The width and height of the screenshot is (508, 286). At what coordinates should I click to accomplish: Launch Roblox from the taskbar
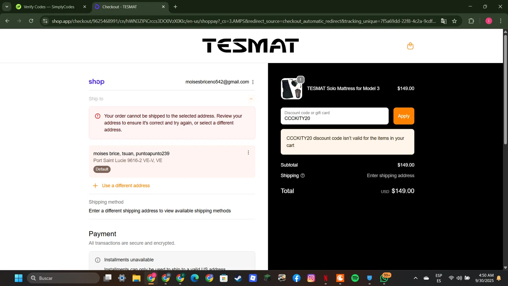253,278
